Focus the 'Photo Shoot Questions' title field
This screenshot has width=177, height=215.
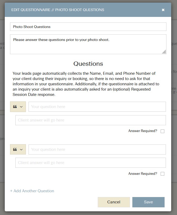click(88, 27)
